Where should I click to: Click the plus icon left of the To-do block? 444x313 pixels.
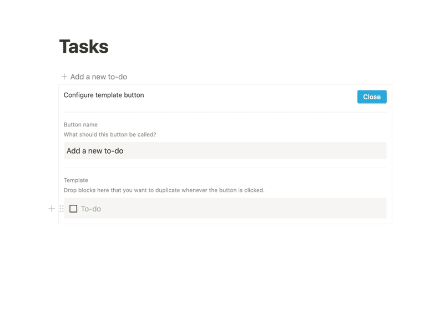pyautogui.click(x=52, y=209)
